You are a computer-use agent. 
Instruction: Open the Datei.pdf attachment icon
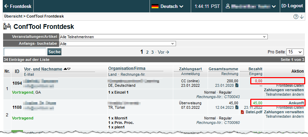(242, 112)
